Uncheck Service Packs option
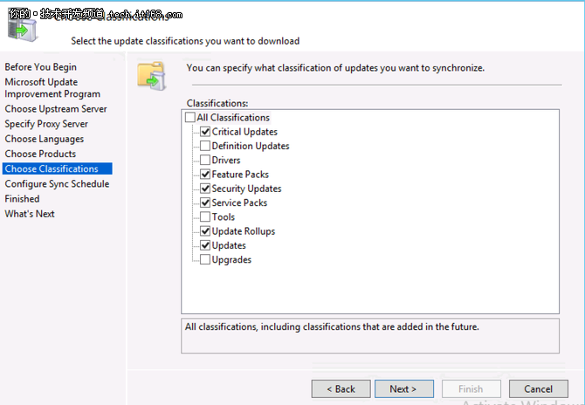This screenshot has height=405, width=585. [205, 202]
